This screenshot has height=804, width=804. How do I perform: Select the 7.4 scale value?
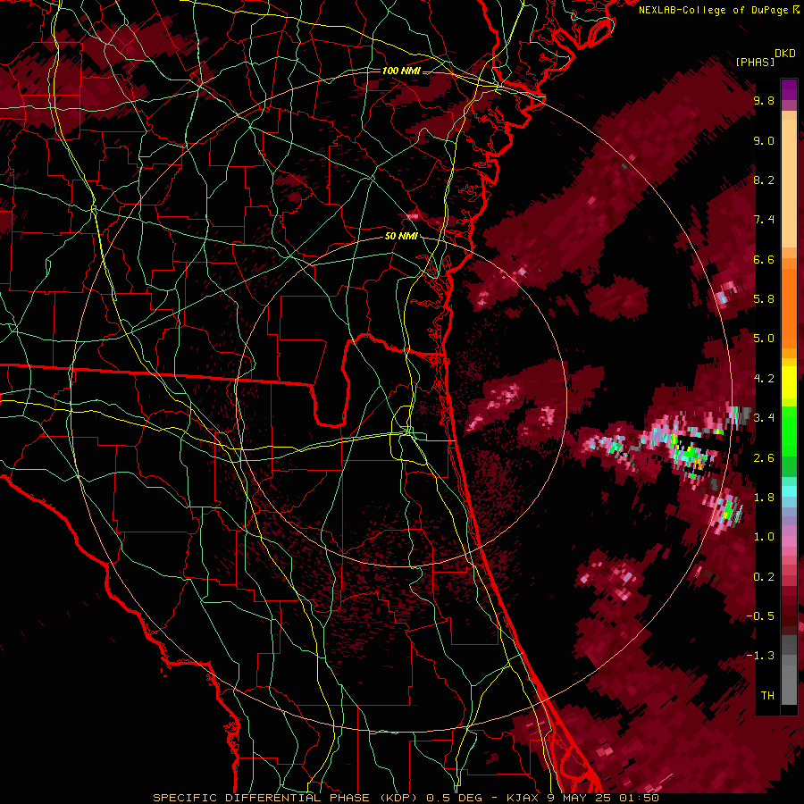[764, 220]
